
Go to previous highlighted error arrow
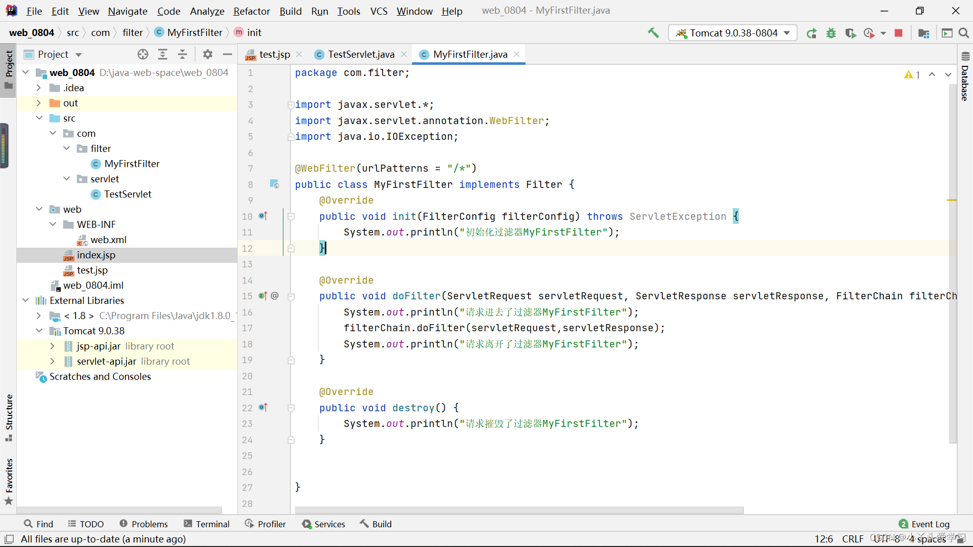coord(932,74)
